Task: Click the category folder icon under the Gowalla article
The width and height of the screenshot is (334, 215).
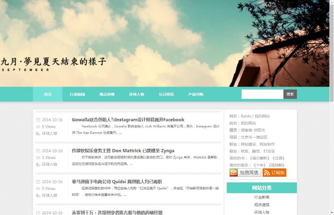Action: 38,133
